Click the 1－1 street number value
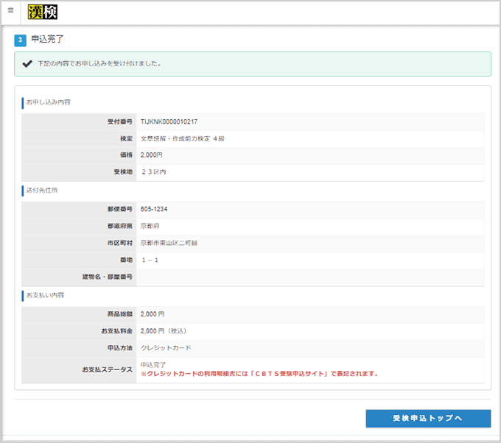501x443 pixels. click(x=150, y=260)
